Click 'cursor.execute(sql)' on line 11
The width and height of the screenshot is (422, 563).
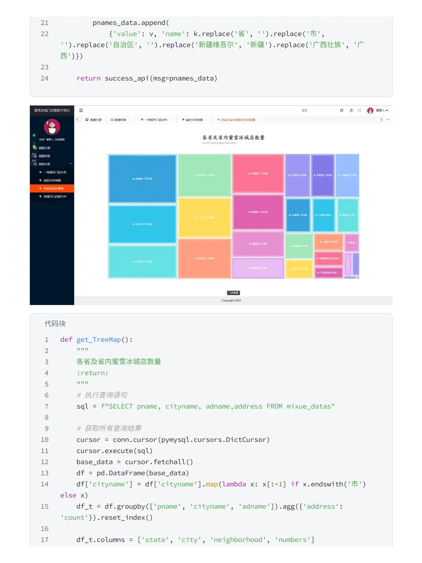[x=114, y=451]
